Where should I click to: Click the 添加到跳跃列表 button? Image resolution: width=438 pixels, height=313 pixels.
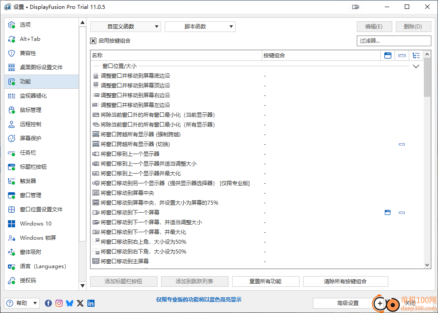195,281
